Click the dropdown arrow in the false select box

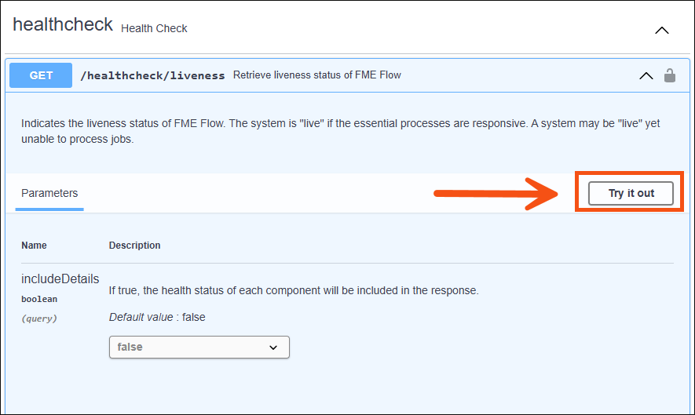point(273,348)
